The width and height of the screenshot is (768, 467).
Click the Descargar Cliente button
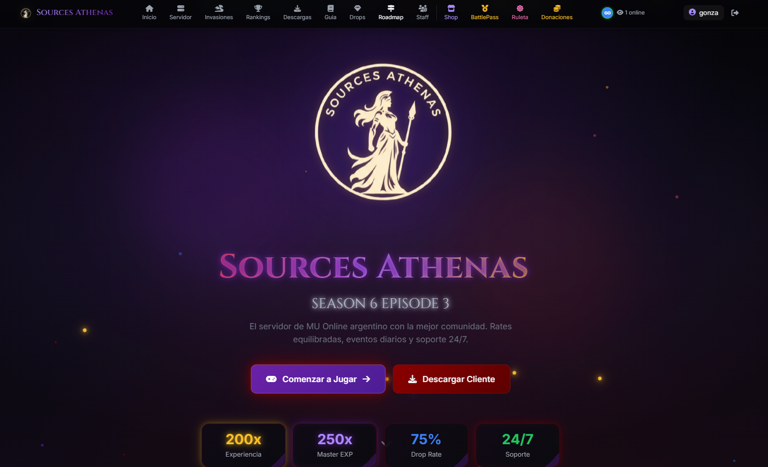point(451,379)
